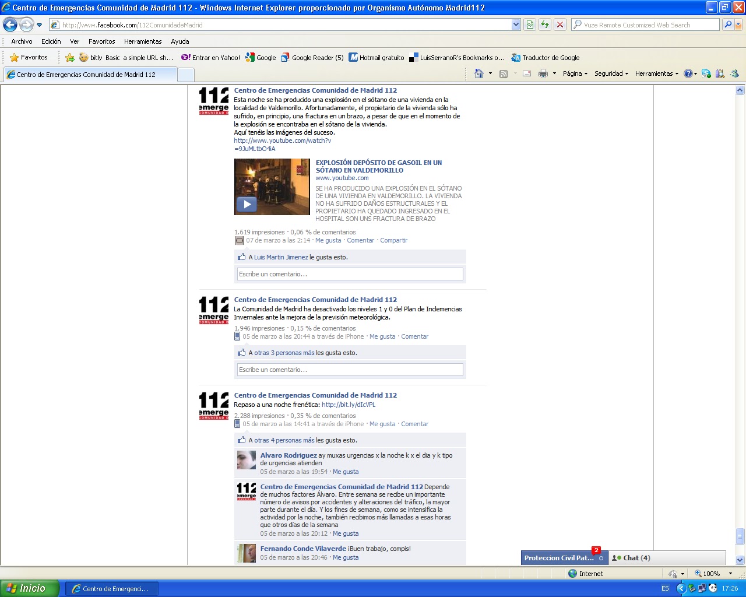The height and width of the screenshot is (597, 746).
Task: Open the Página command bar menu
Action: pyautogui.click(x=575, y=73)
